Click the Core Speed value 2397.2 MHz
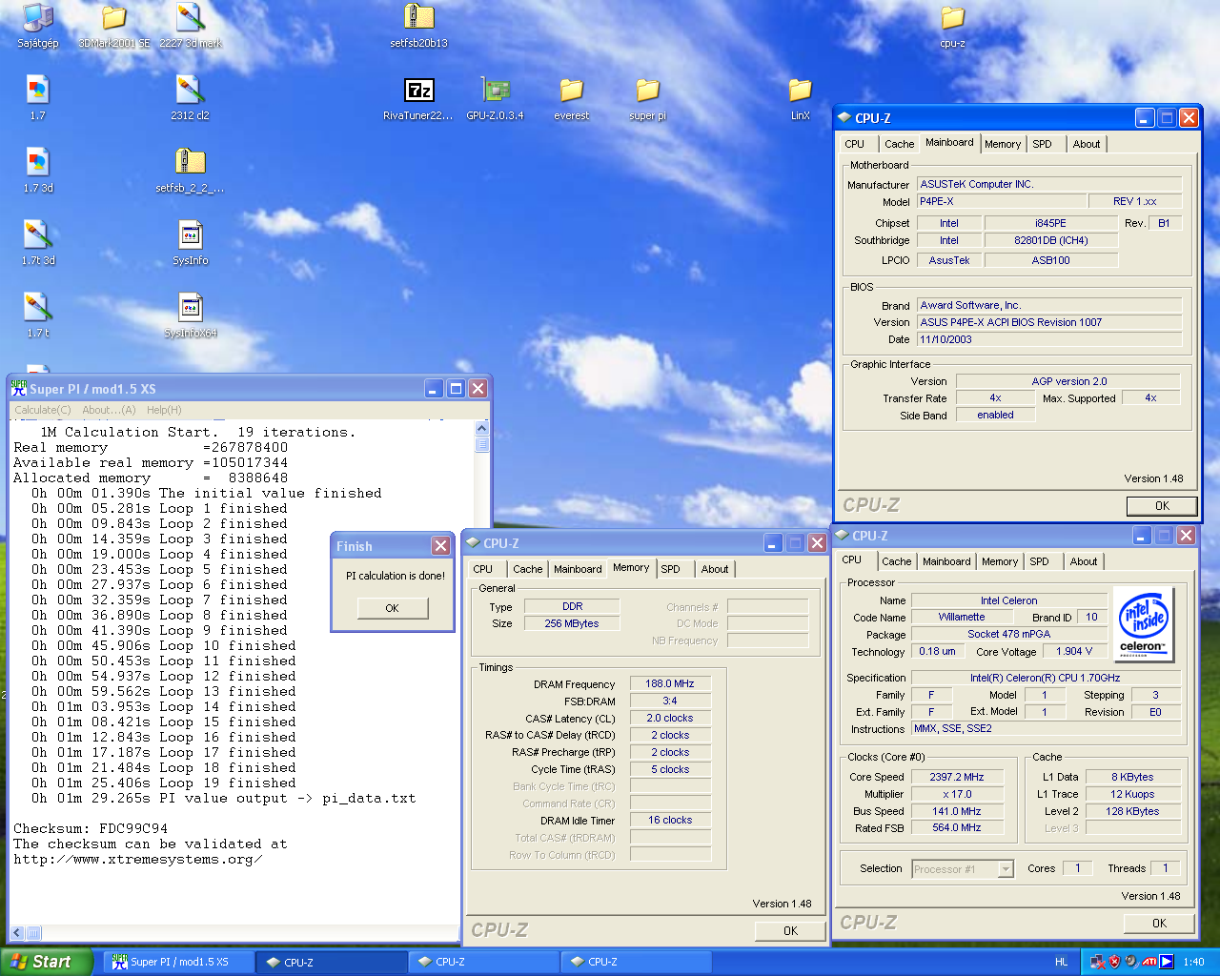Image resolution: width=1220 pixels, height=976 pixels. (958, 777)
